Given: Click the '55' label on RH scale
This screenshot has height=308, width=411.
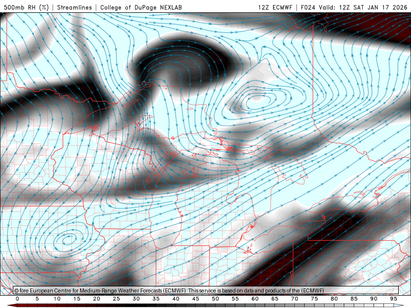Looking at the screenshot, I should [235, 299].
